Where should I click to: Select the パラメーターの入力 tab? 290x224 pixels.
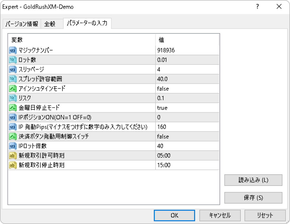87,23
